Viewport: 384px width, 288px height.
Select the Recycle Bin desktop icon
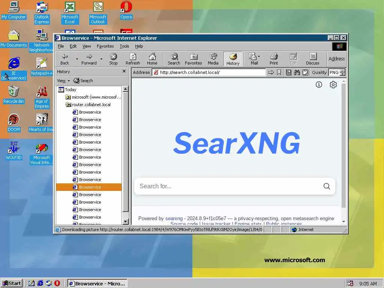13,95
